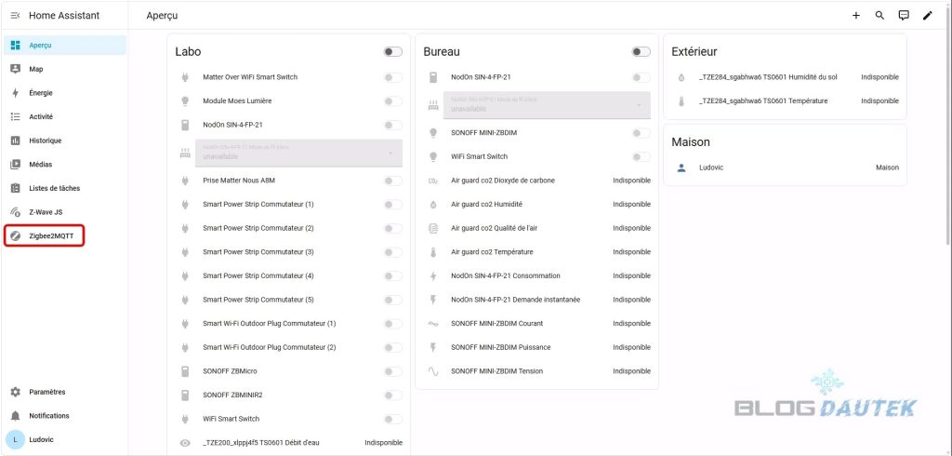Click the search magnifier icon

click(x=879, y=16)
